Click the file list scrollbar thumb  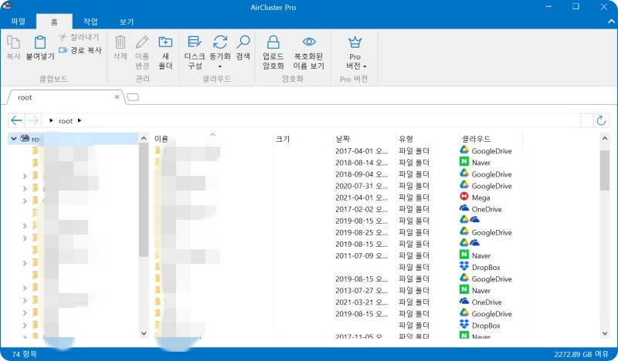[x=605, y=170]
